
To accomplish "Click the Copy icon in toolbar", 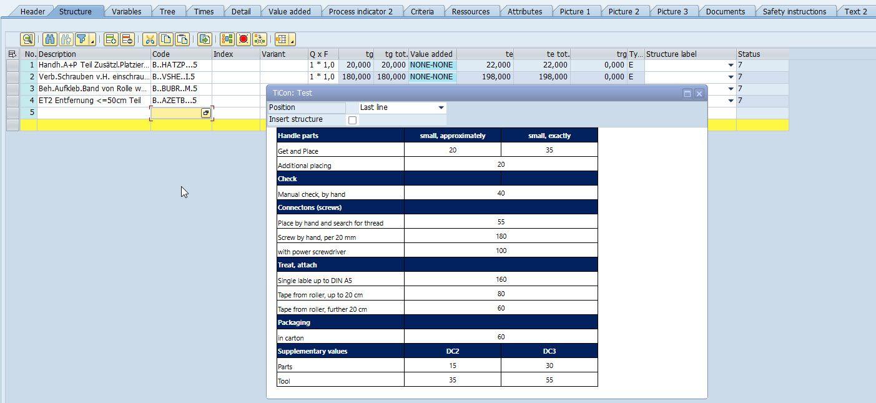I will pos(165,39).
